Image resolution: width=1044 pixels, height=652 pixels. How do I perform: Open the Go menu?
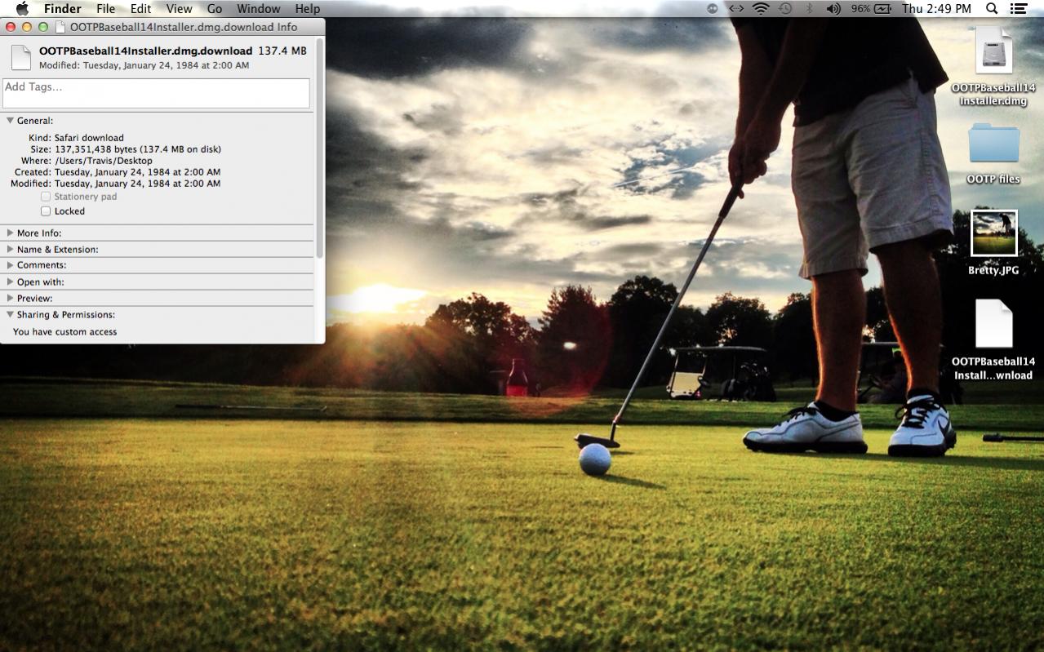[x=215, y=9]
